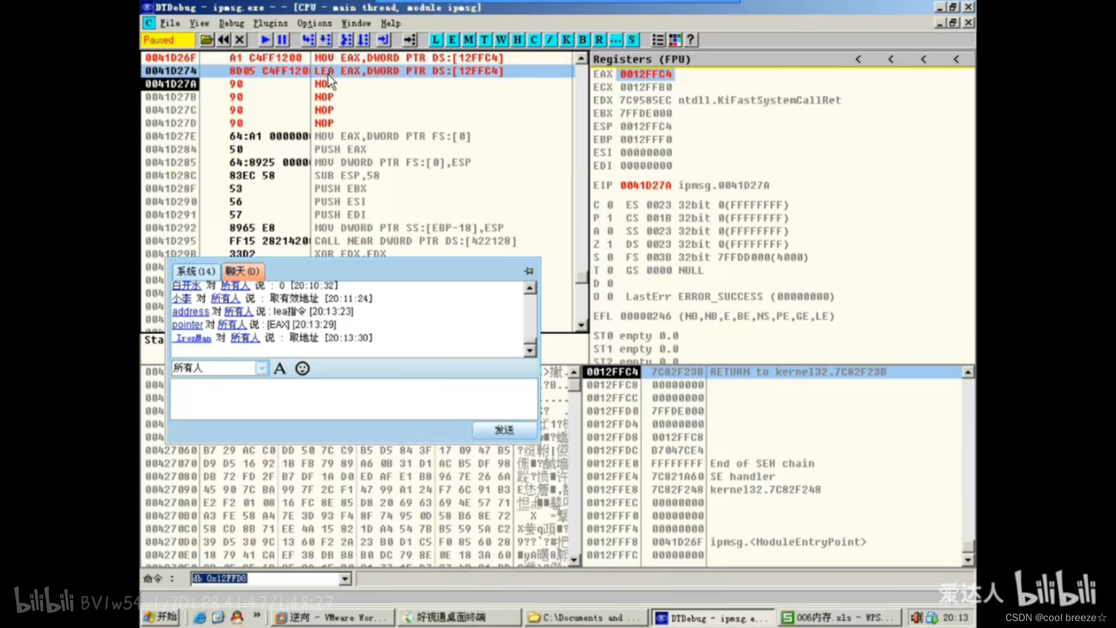Image resolution: width=1116 pixels, height=628 pixels.
Task: Pin the chat panel with pin icon
Action: click(528, 271)
